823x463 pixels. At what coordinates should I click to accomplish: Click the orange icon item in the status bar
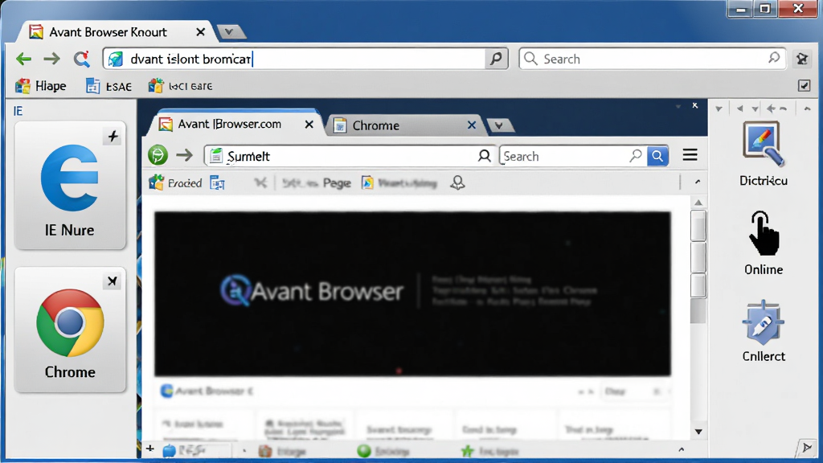tap(282, 451)
